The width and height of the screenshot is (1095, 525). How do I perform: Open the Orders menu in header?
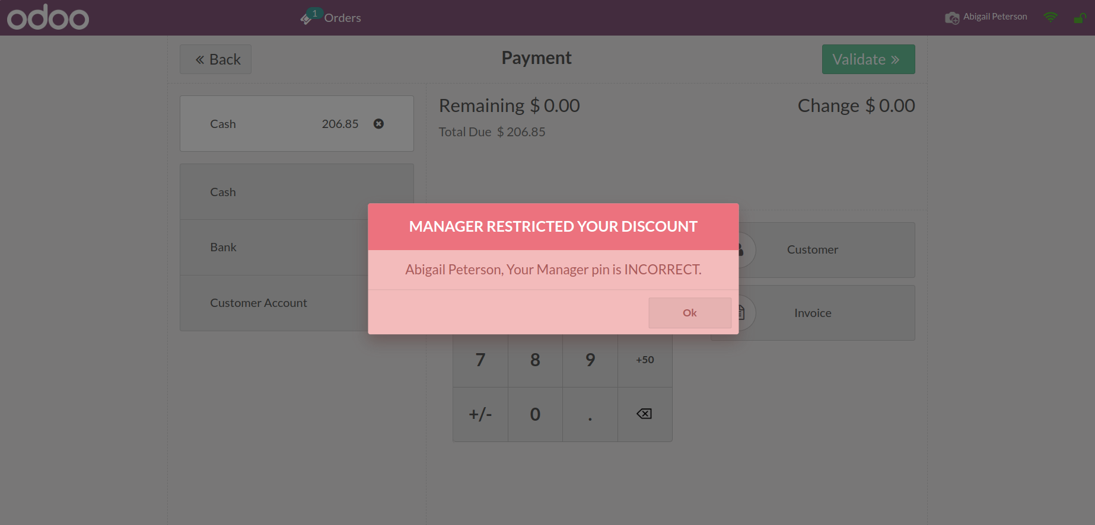(342, 18)
